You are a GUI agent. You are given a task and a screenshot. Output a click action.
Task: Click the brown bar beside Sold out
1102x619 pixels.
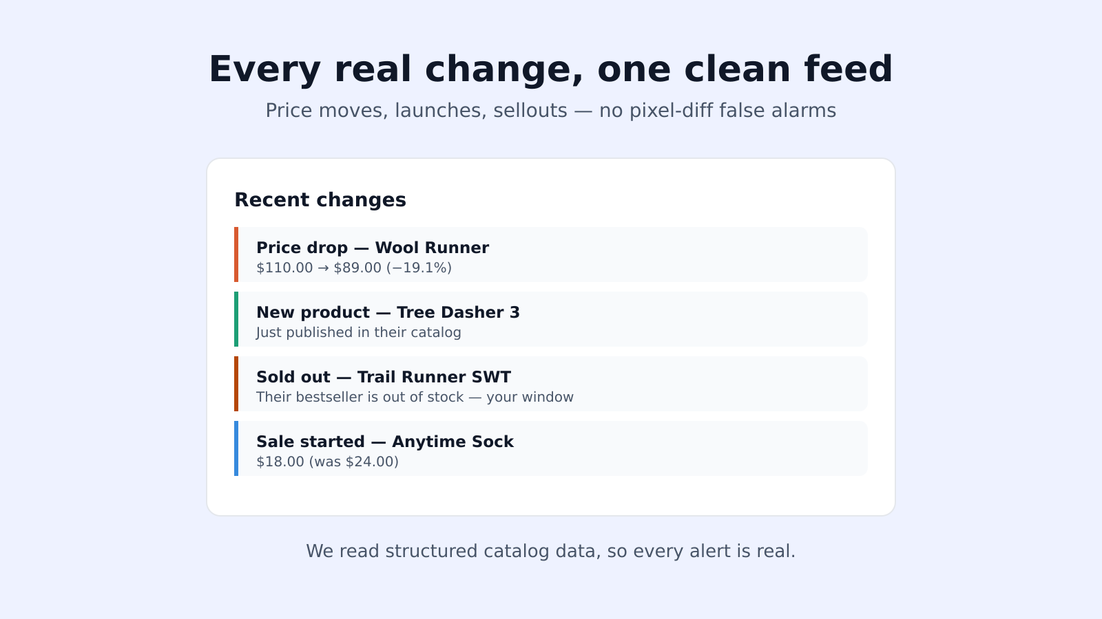[236, 384]
